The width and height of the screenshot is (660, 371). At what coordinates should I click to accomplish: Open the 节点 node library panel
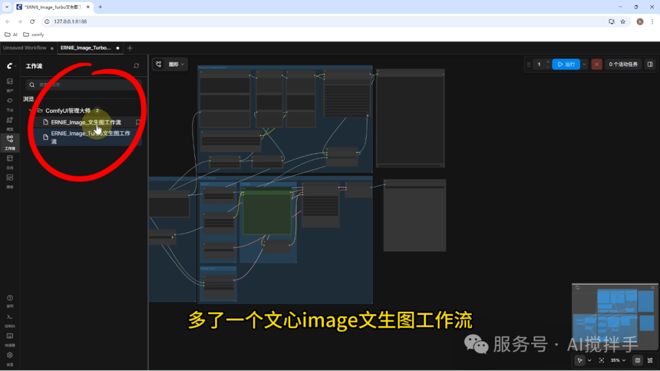(10, 103)
